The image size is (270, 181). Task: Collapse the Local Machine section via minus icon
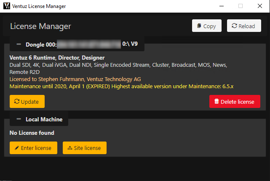click(19, 119)
